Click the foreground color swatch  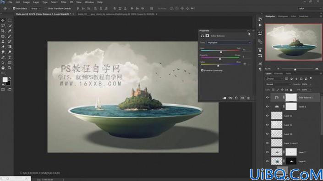(x=5, y=80)
